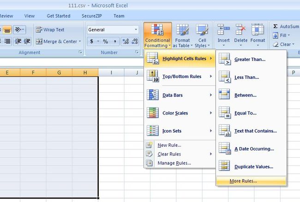Apply Percent Style
The width and height of the screenshot is (300, 202).
pos(105,42)
